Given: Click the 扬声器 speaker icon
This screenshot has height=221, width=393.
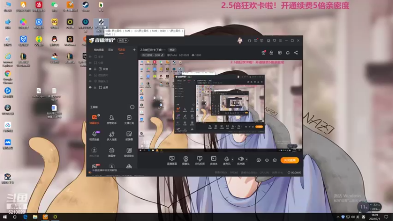Looking at the screenshot, I should coord(241,159).
